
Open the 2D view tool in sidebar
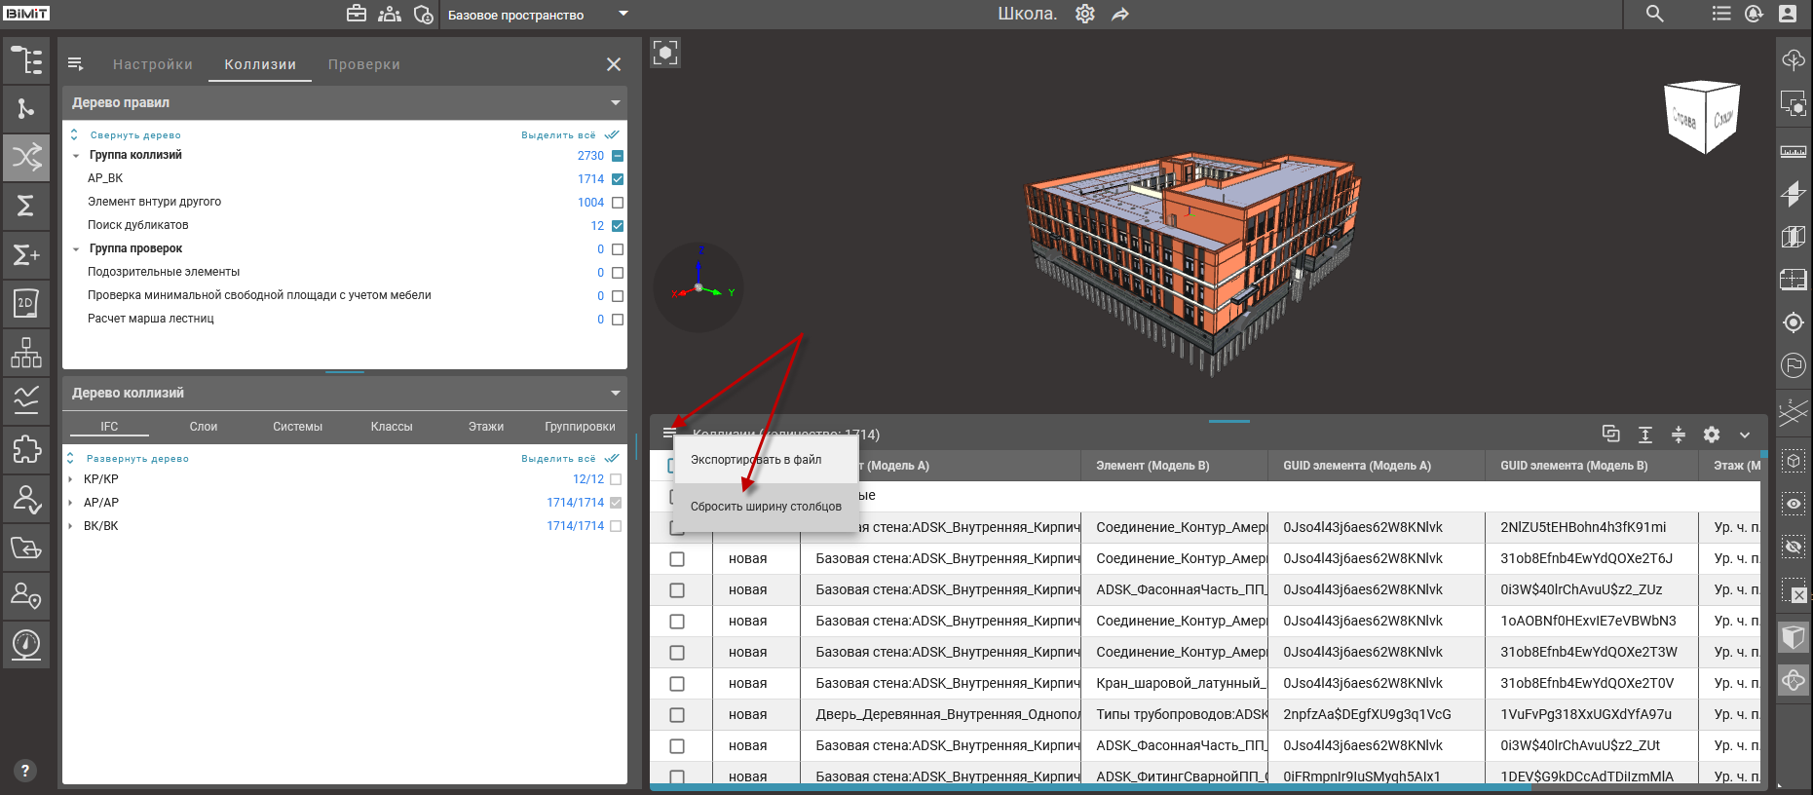tap(26, 303)
